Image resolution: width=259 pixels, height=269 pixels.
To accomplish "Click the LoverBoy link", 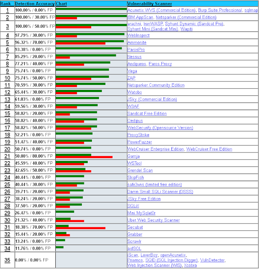I will (x=149, y=255).
